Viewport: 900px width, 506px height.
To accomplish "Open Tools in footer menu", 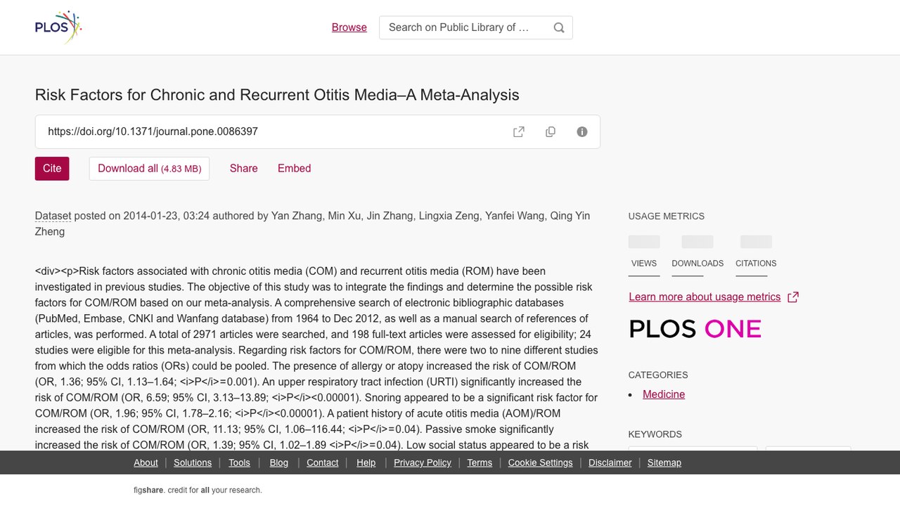I will click(x=239, y=462).
